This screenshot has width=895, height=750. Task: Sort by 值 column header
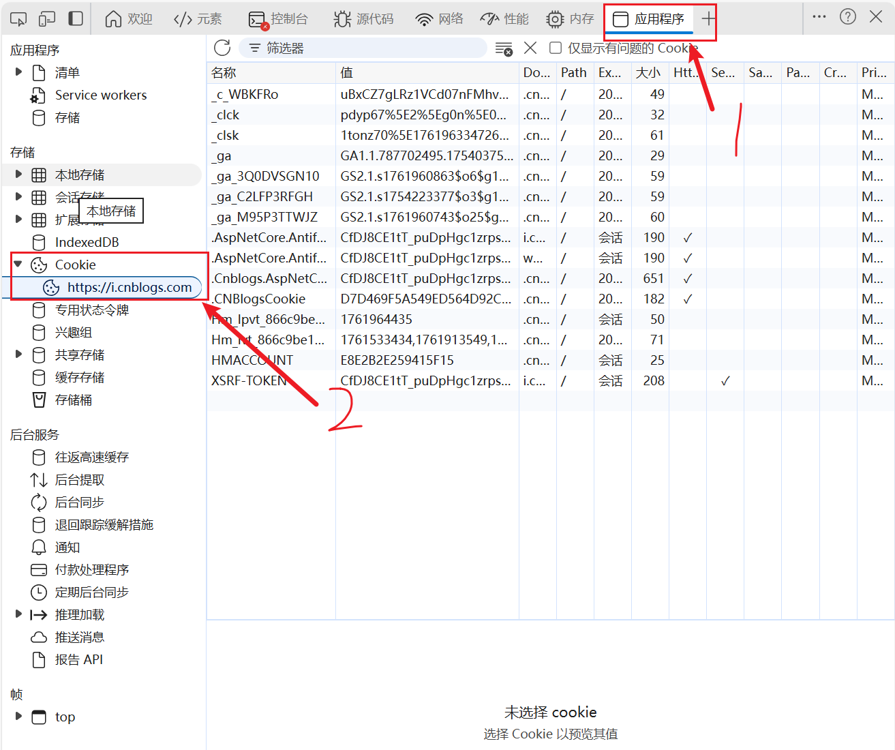pos(427,73)
